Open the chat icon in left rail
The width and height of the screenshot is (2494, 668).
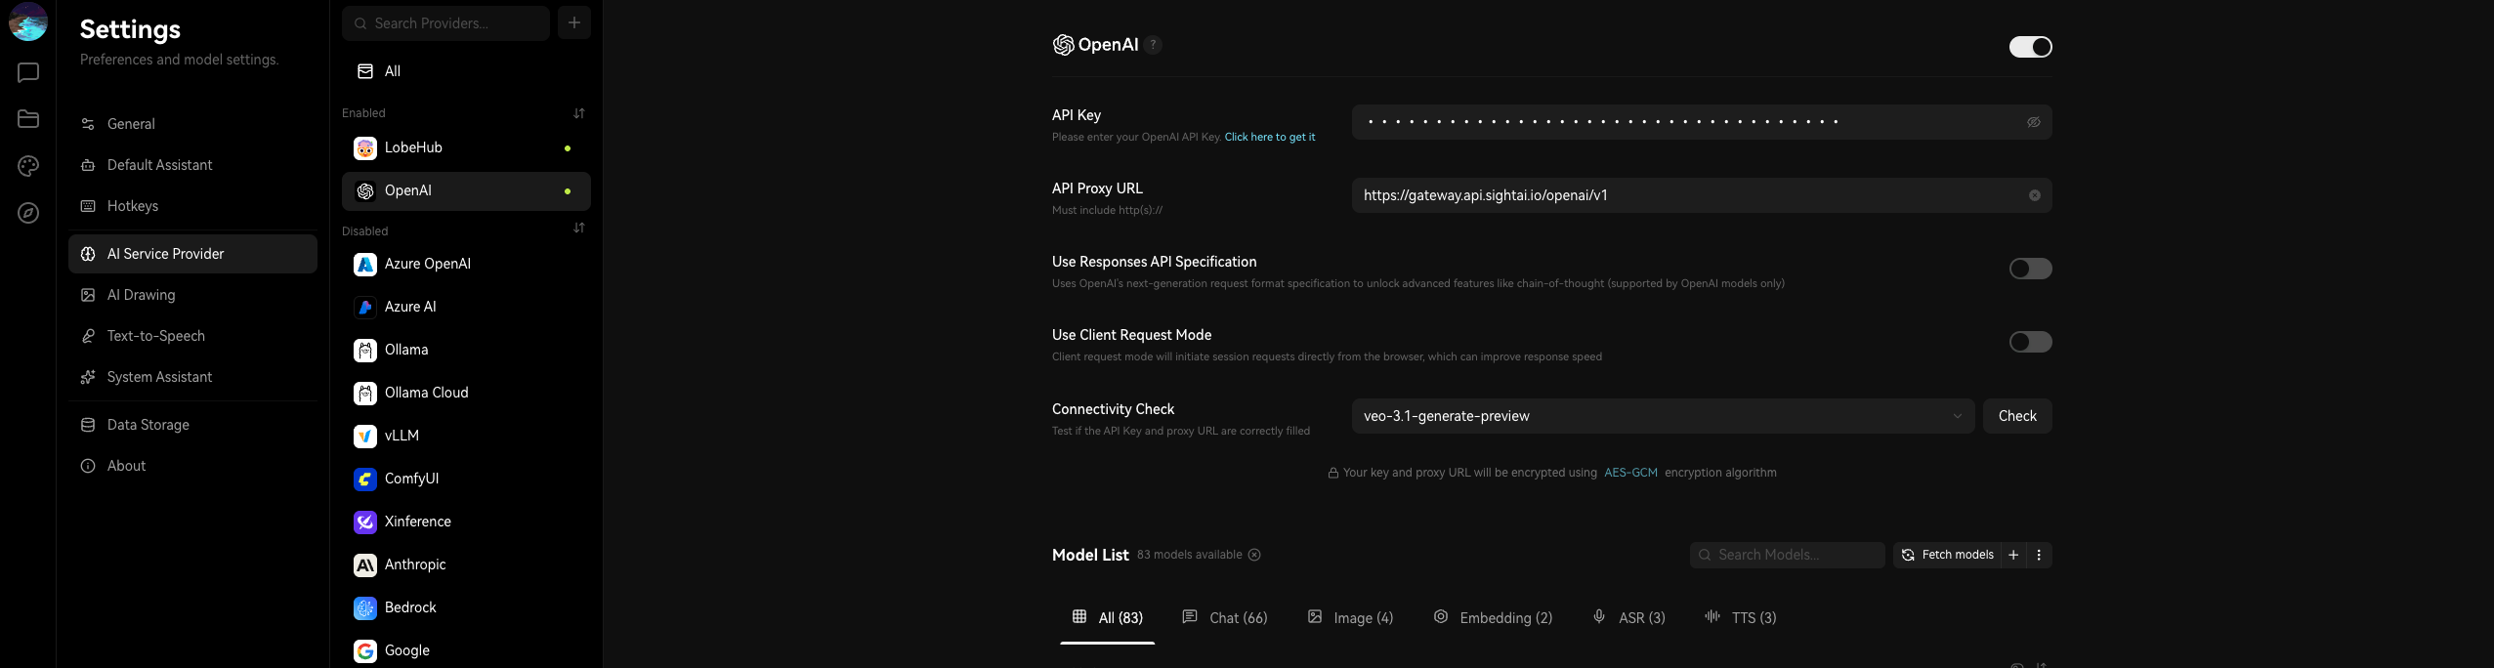tap(28, 73)
